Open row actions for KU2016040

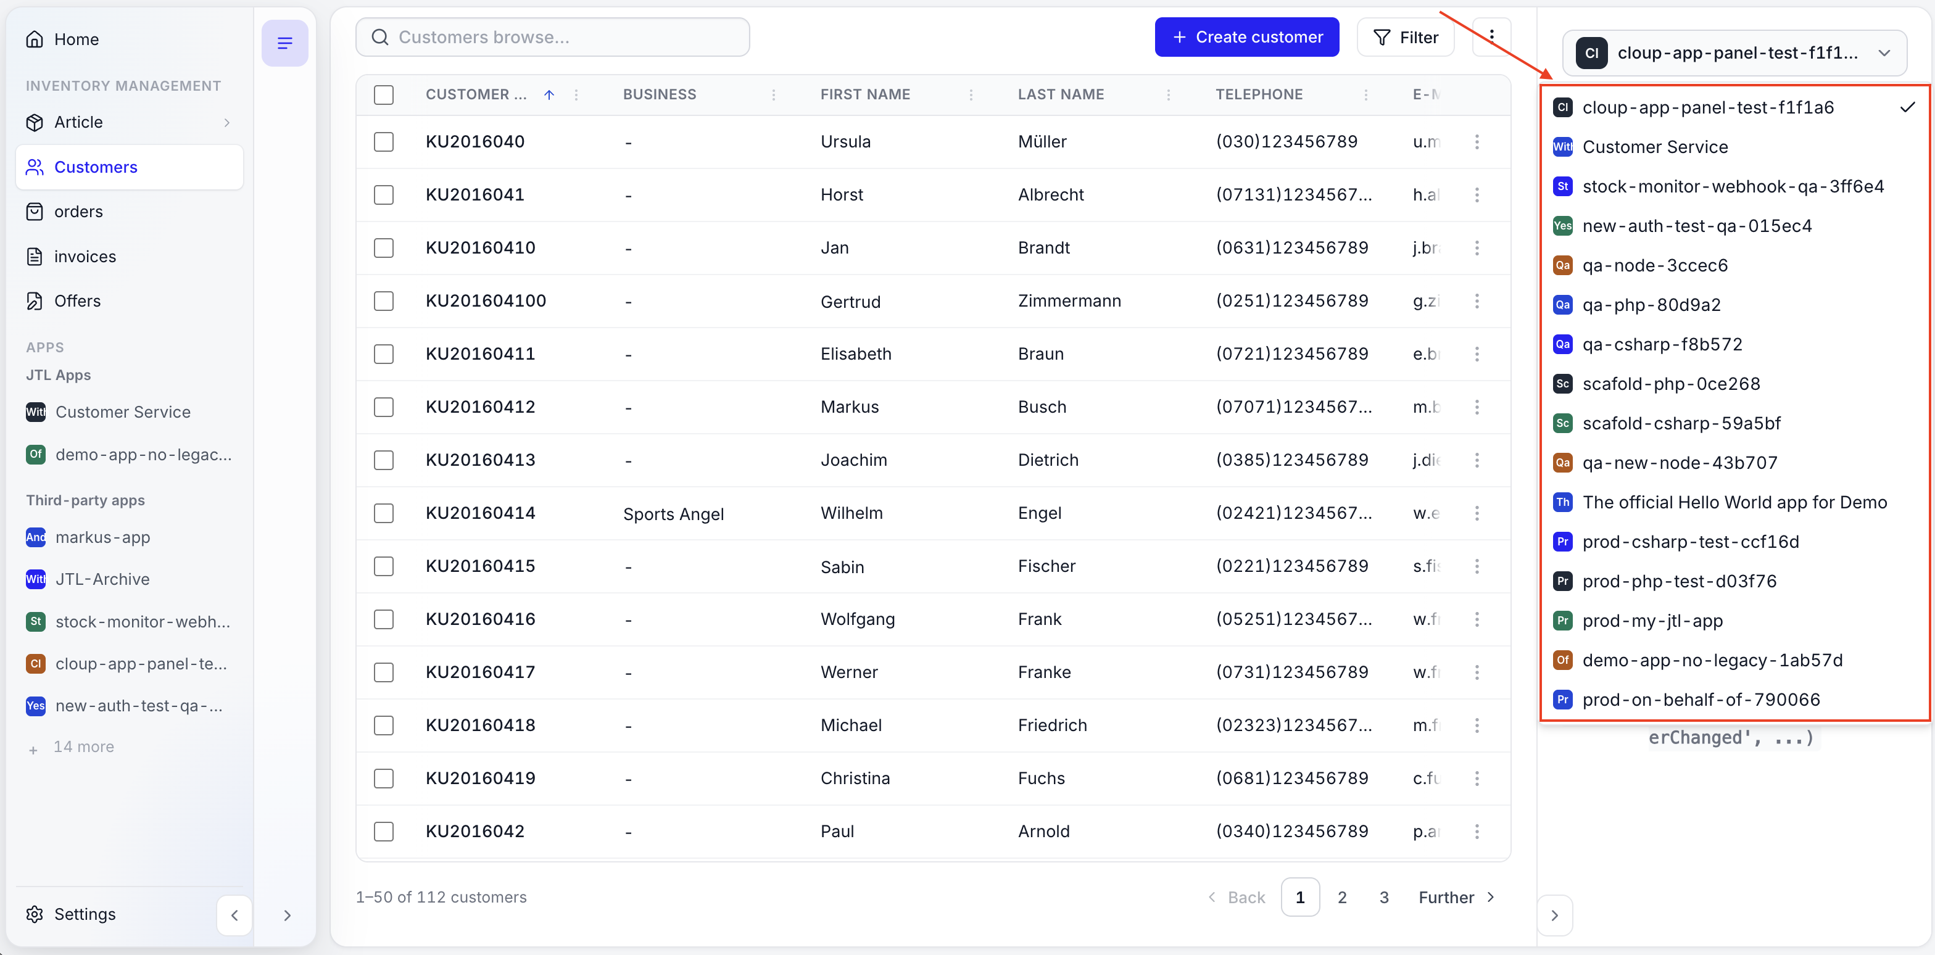(1477, 142)
